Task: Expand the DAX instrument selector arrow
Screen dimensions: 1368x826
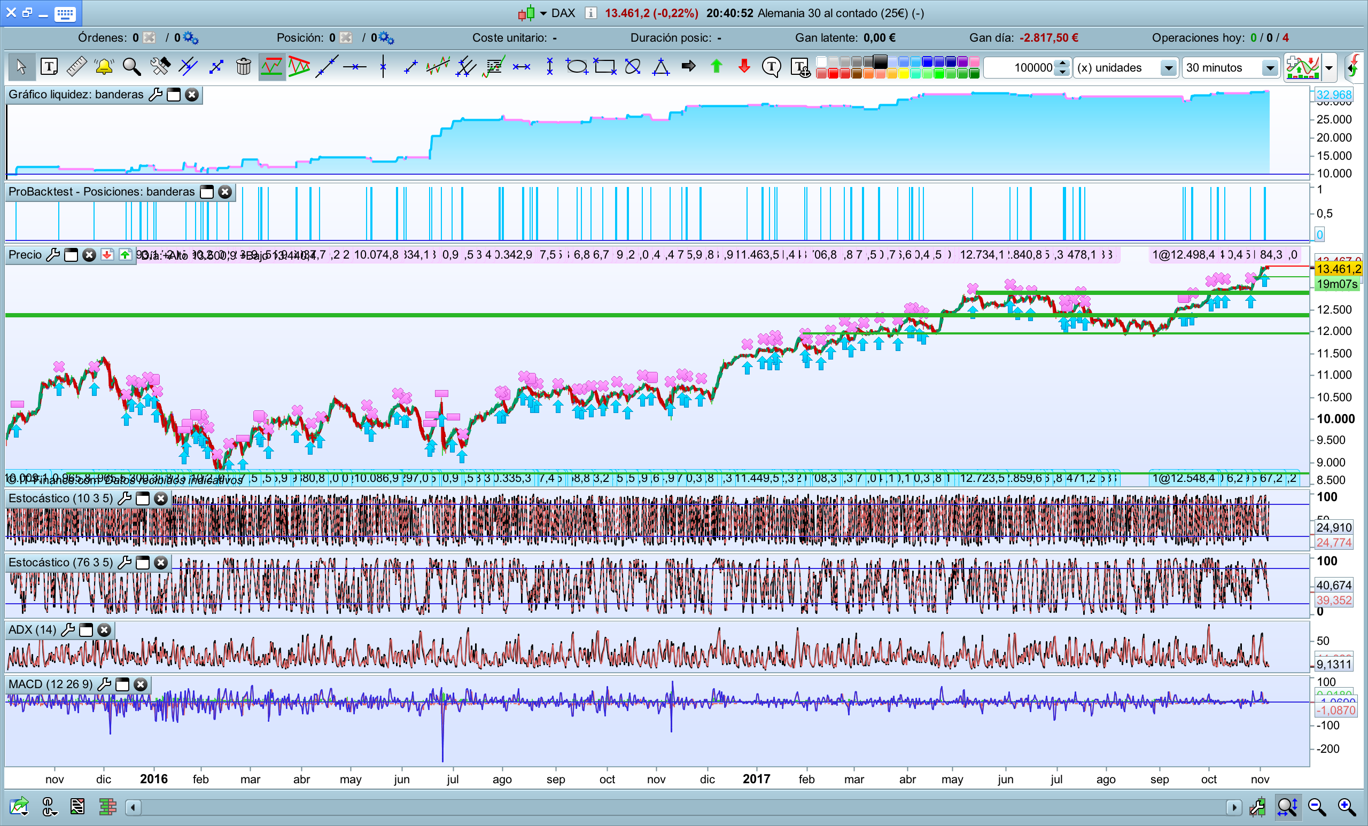Action: point(543,13)
